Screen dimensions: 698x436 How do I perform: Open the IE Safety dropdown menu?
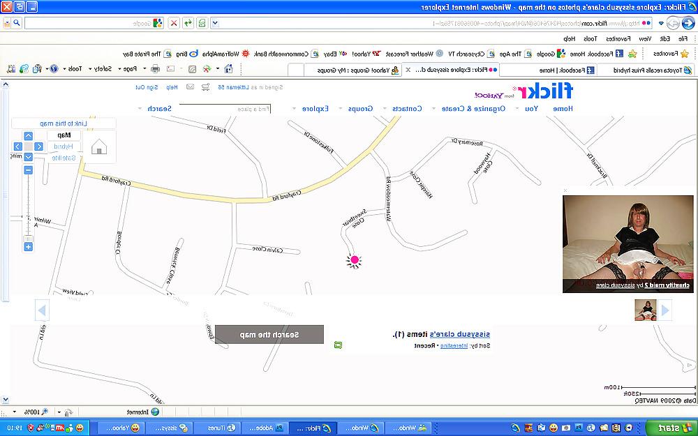100,69
